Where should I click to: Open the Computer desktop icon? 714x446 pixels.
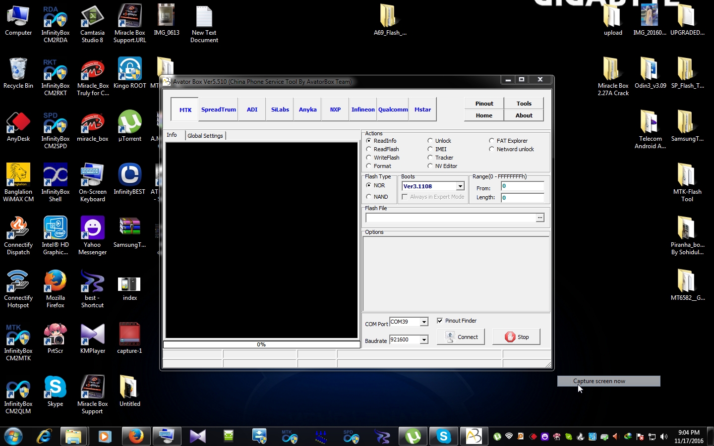click(18, 21)
